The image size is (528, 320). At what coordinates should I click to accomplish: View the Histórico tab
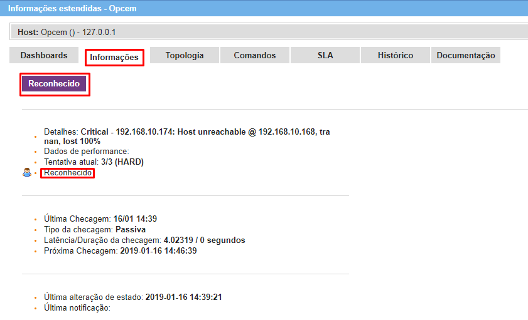coord(396,56)
